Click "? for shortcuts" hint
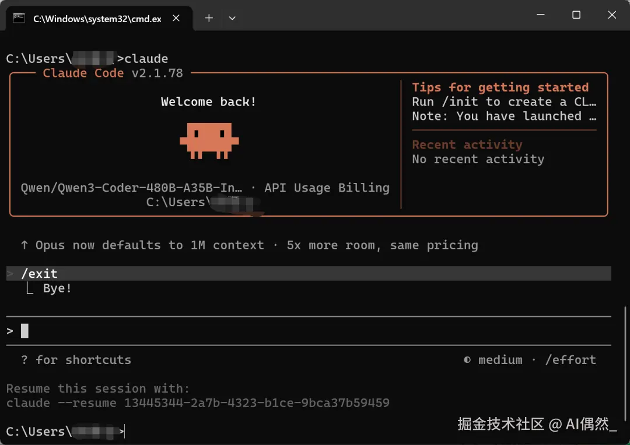The width and height of the screenshot is (630, 445). pos(76,360)
